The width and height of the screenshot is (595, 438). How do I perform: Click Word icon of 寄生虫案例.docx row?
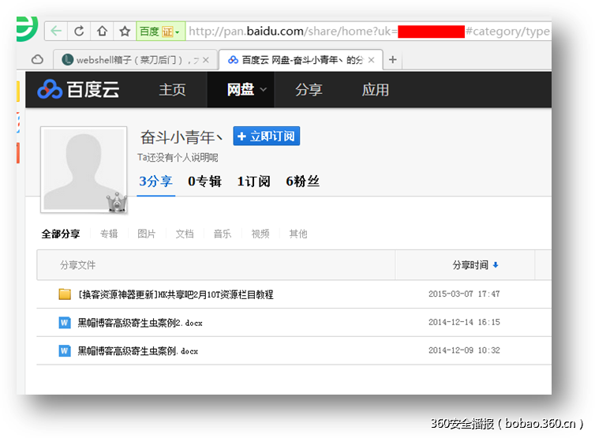[65, 350]
